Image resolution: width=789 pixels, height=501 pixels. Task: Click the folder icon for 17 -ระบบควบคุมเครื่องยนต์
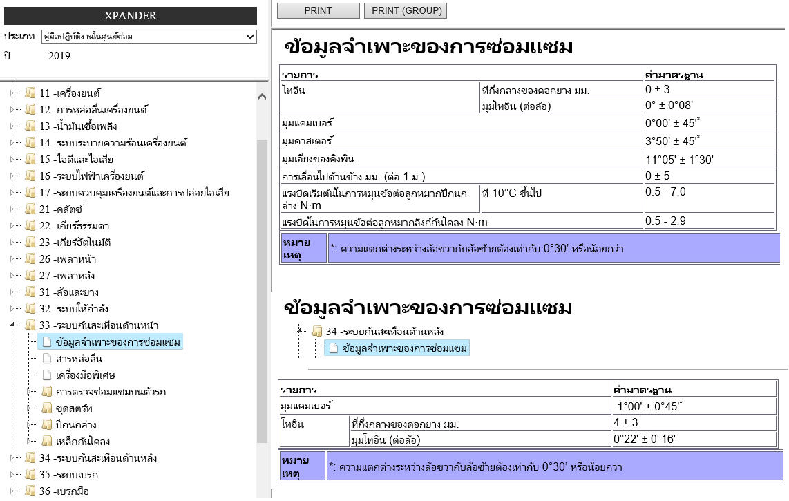pos(30,192)
